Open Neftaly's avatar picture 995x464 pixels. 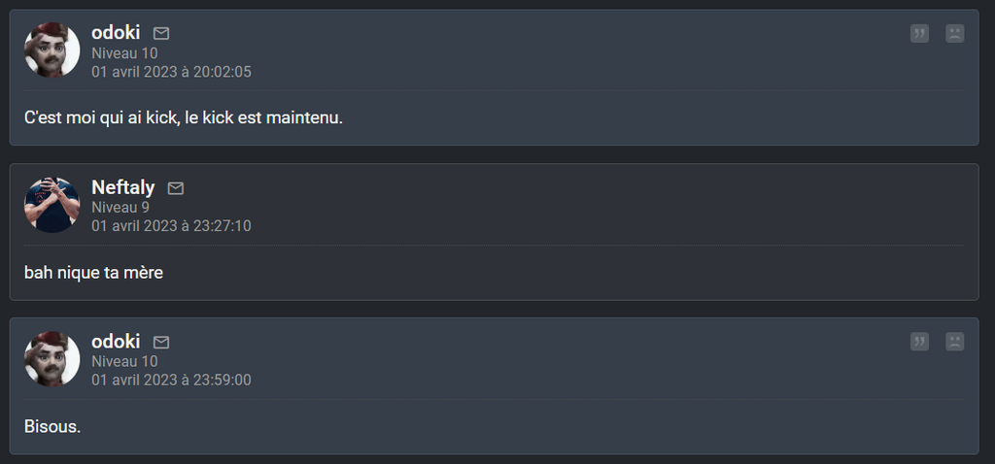(x=51, y=205)
